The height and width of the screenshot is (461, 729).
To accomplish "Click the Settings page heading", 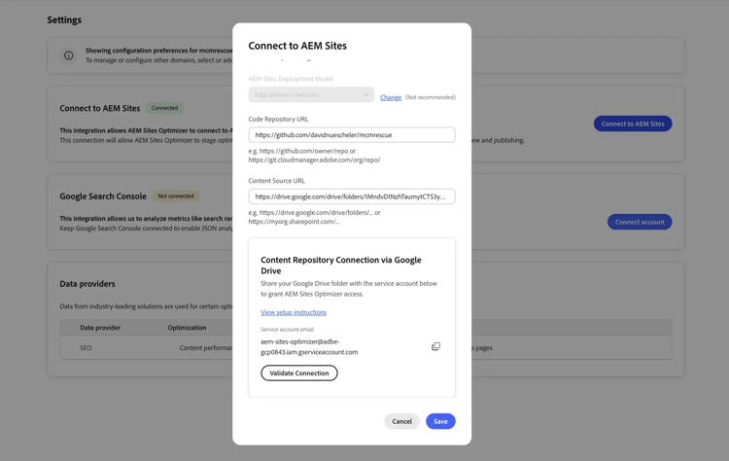I will [x=64, y=20].
